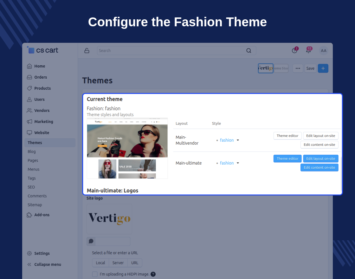This screenshot has width=355, height=279.
Task: Click the Marketing megaphone icon
Action: [29, 122]
